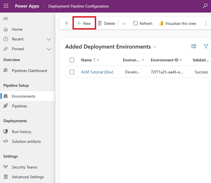Screen dimensions: 211x183
Task: Open the Delete split-button dropdown arrow
Action: click(x=124, y=23)
